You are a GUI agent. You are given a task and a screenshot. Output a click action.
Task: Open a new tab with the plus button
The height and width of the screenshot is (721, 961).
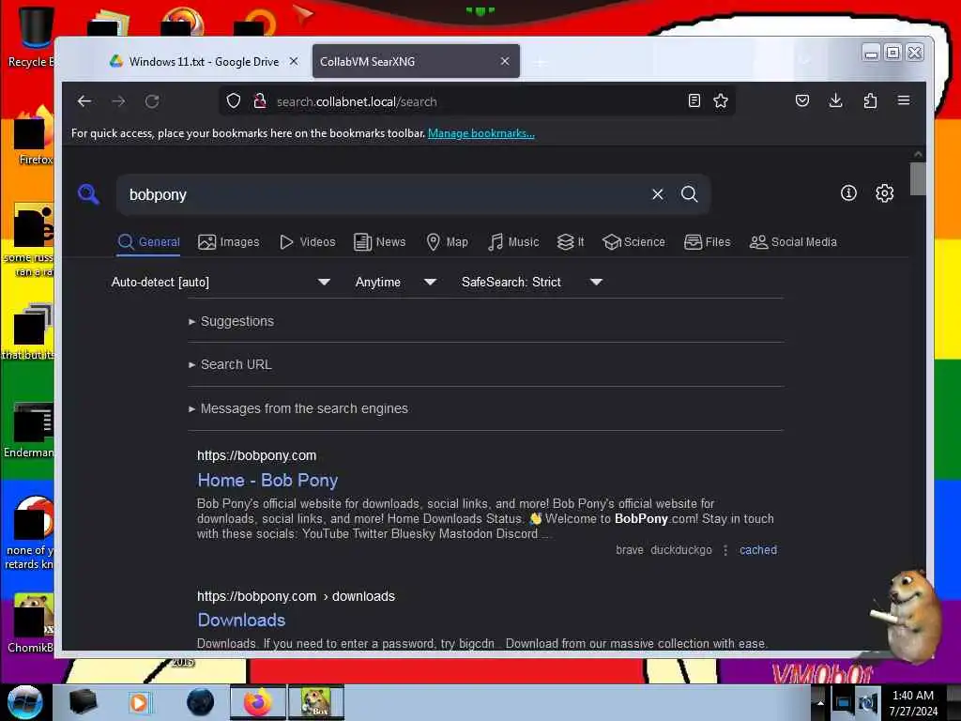[540, 62]
